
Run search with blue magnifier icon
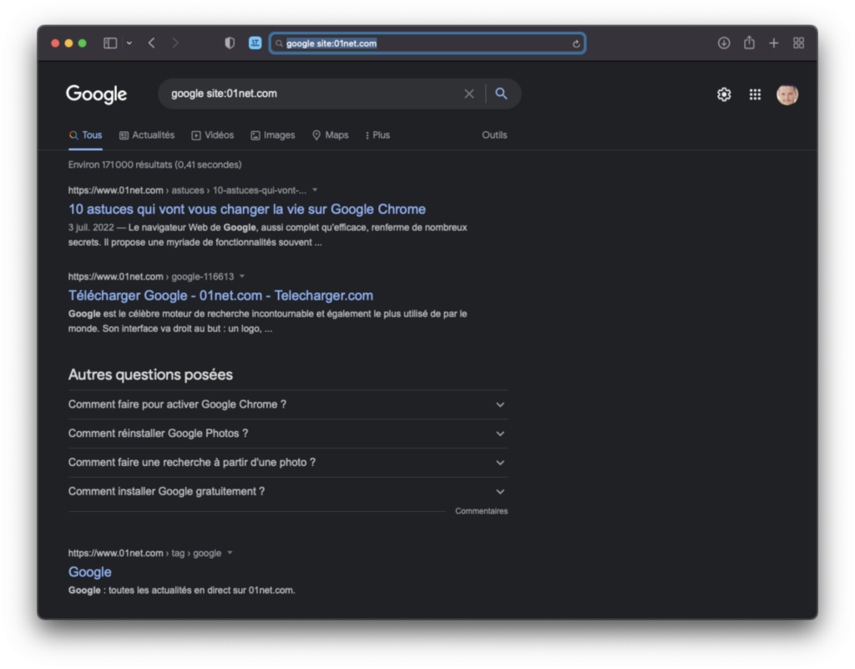click(501, 94)
